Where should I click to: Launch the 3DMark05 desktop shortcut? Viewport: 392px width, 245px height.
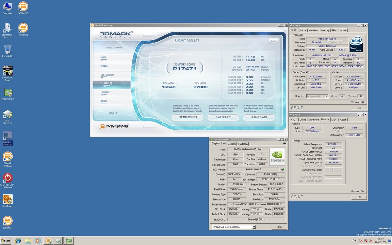point(23,8)
